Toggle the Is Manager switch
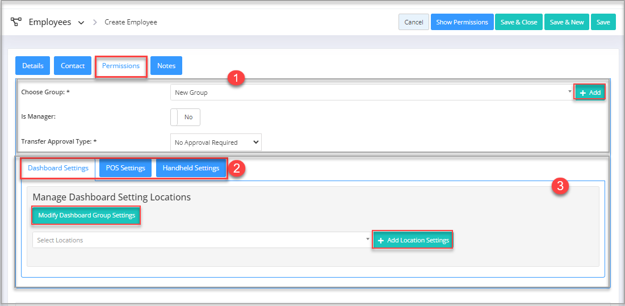The width and height of the screenshot is (625, 306). [x=186, y=117]
